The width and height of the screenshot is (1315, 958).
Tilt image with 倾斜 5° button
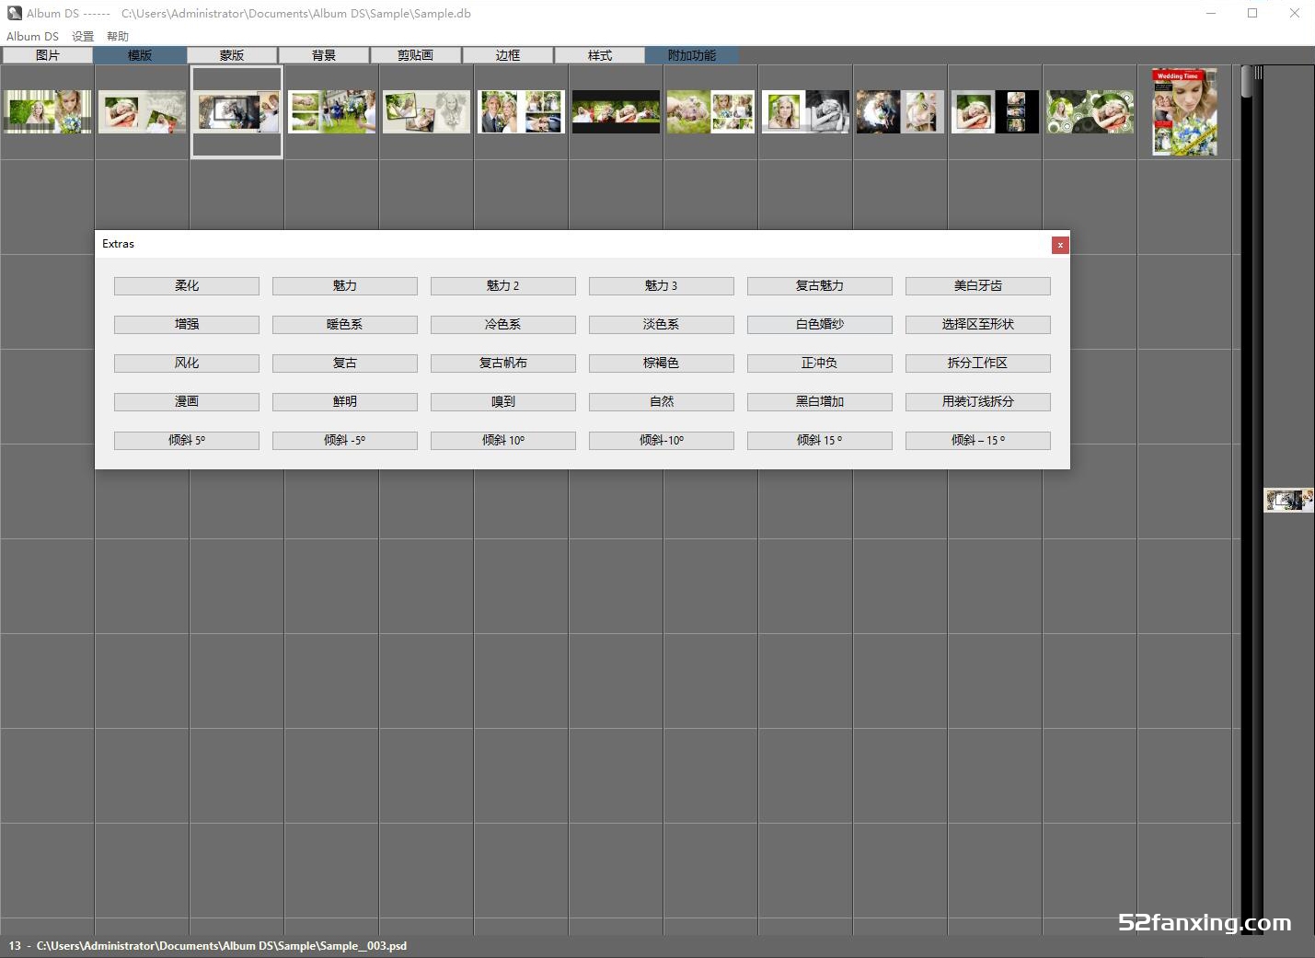point(187,441)
